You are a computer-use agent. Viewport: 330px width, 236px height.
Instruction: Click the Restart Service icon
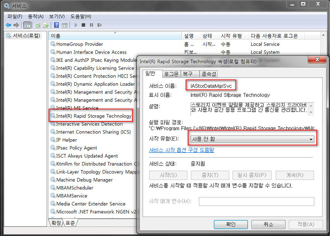pos(99,25)
